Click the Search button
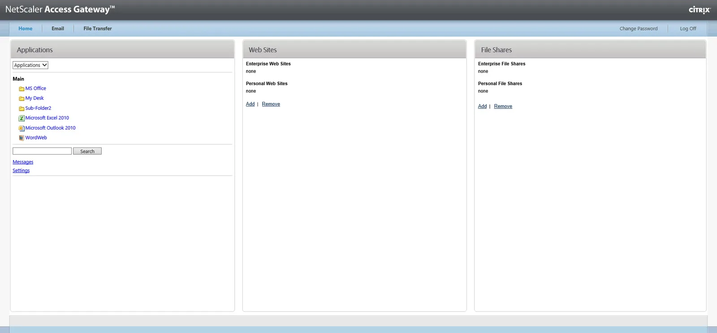 coord(87,151)
